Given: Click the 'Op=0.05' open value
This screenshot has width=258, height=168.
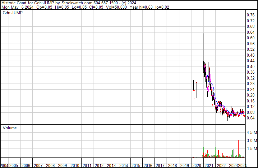Looking at the screenshot, I should [x=44, y=7].
